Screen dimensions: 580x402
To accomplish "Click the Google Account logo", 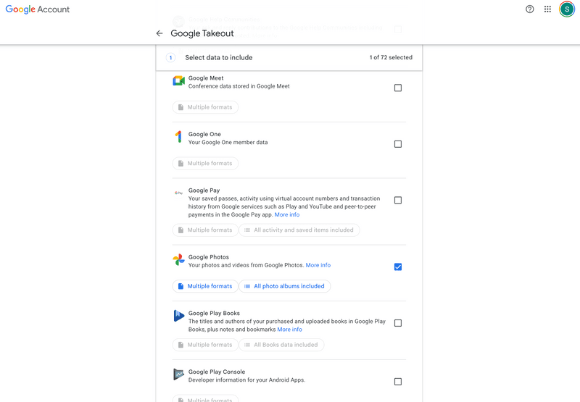I will (38, 9).
